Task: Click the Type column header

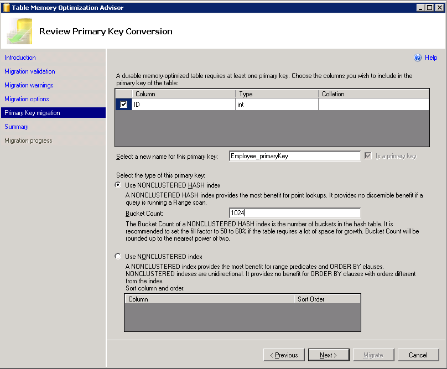Action: 277,94
